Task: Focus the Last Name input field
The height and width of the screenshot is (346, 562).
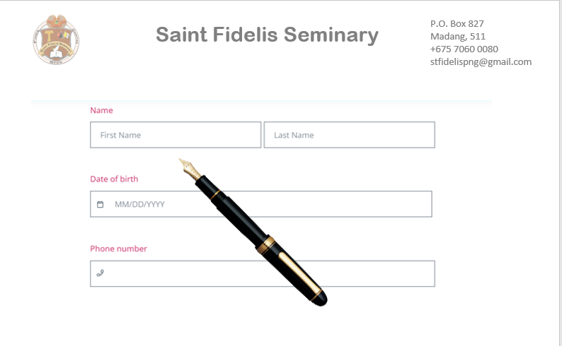Action: coord(349,135)
